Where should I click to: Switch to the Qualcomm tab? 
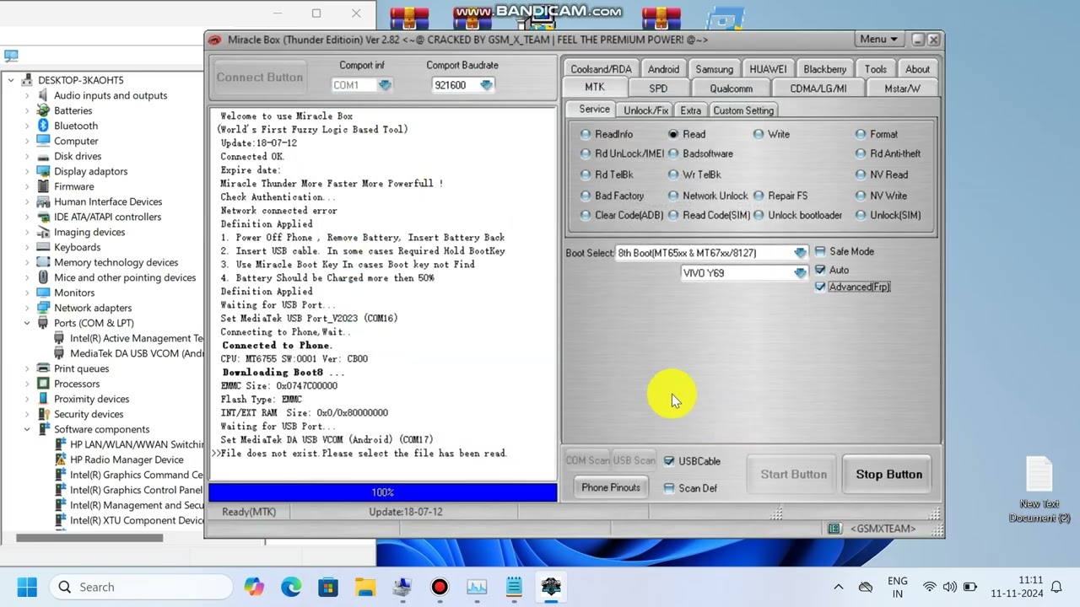(x=731, y=89)
